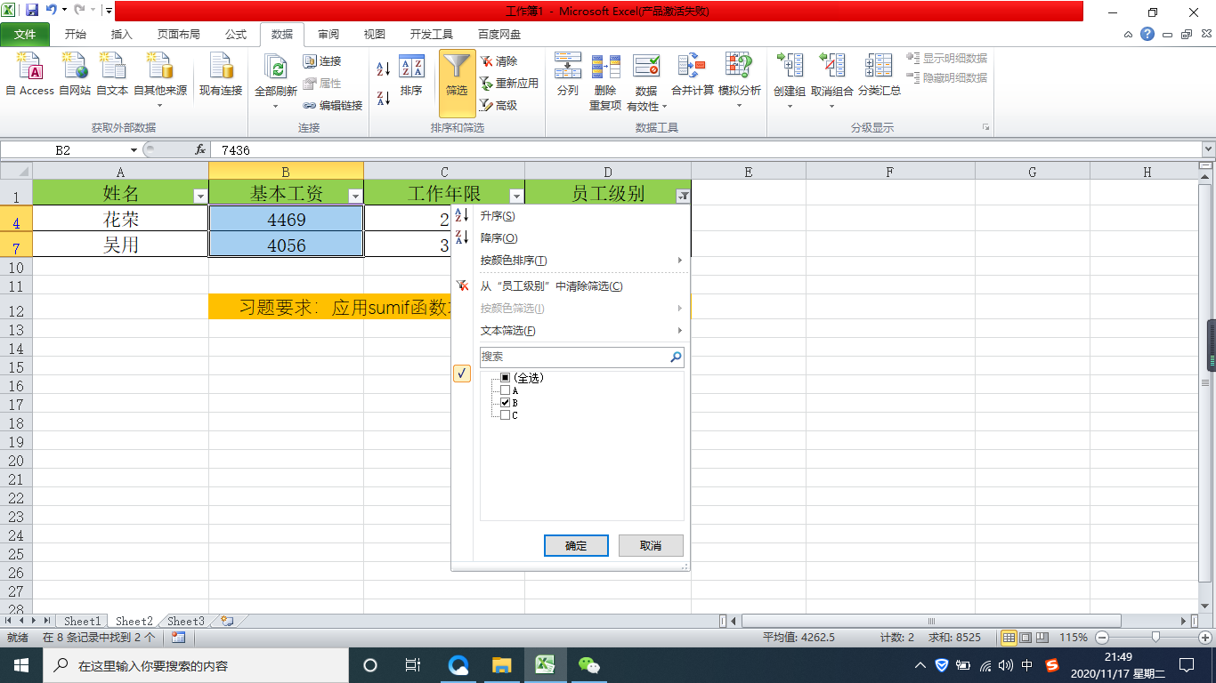The height and width of the screenshot is (683, 1216).
Task: Click the undo icon in the title bar
Action: [52, 11]
